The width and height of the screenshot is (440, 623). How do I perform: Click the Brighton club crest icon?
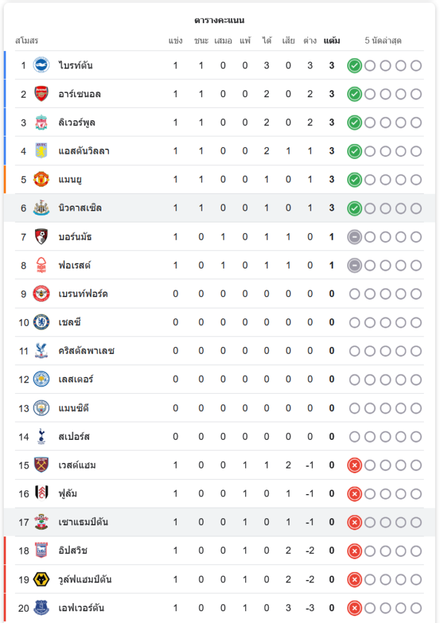coord(41,65)
